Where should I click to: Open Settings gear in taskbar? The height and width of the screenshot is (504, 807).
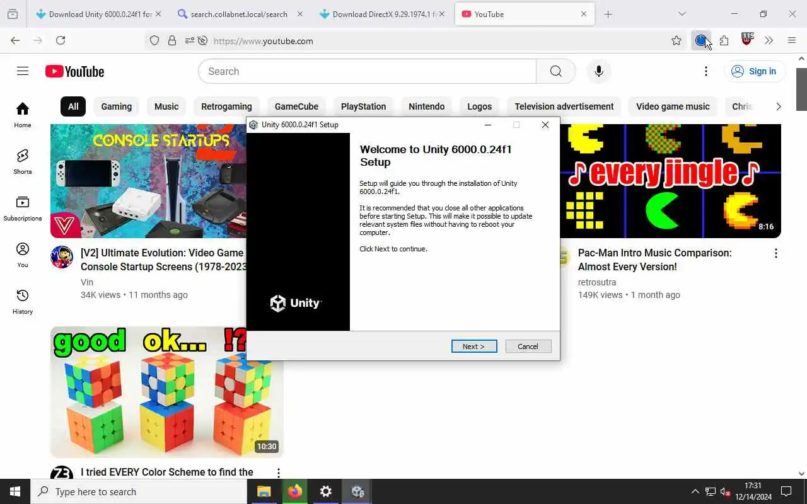pos(326,491)
